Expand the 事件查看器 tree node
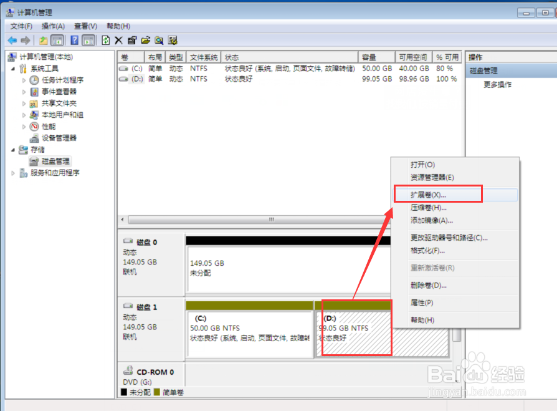The image size is (557, 411). [x=24, y=92]
